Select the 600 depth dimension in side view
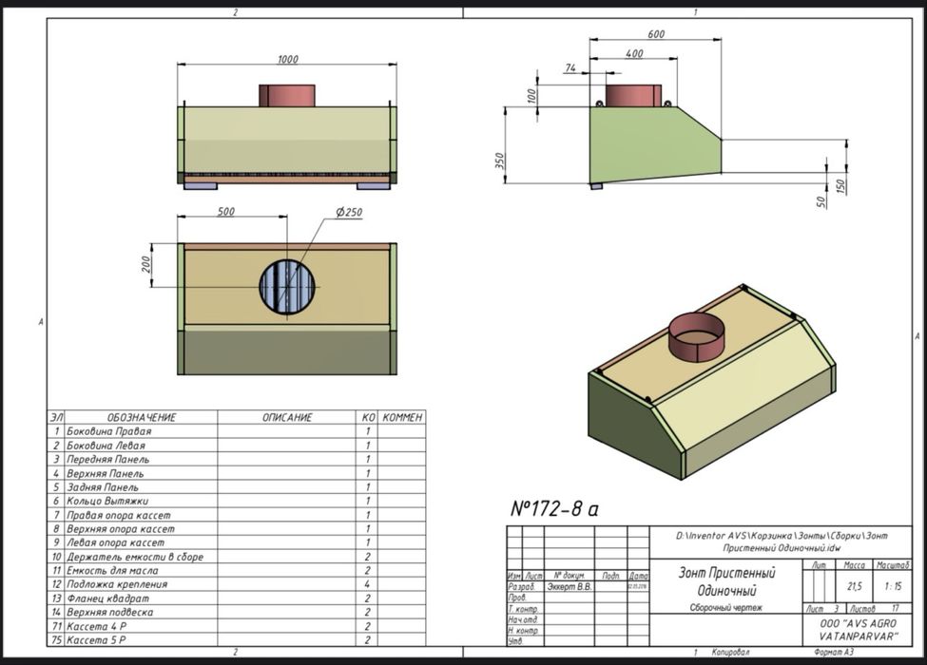 coord(656,34)
